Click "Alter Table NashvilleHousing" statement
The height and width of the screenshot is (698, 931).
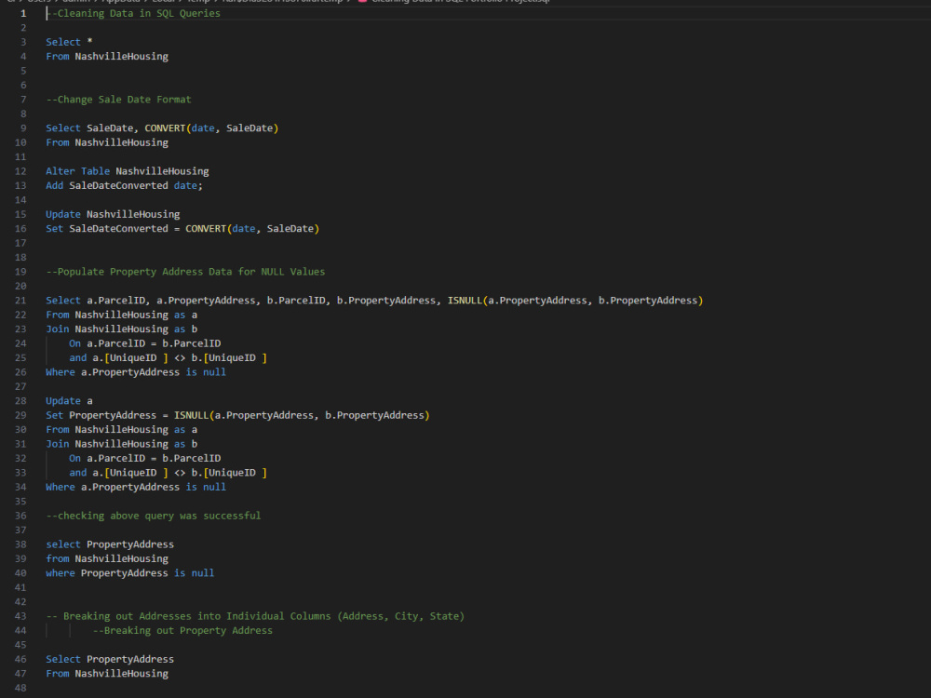[127, 171]
